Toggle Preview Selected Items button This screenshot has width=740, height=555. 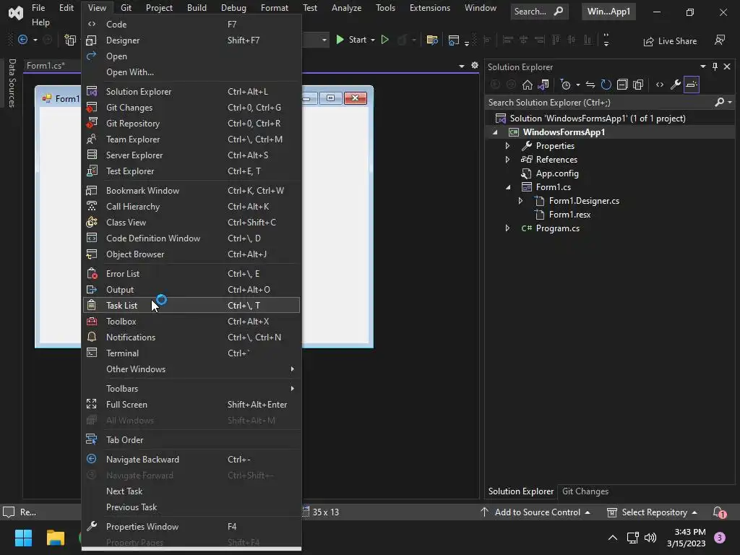pos(692,85)
